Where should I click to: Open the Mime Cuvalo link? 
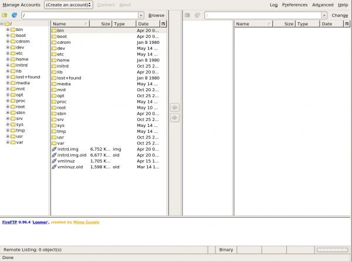[86, 222]
